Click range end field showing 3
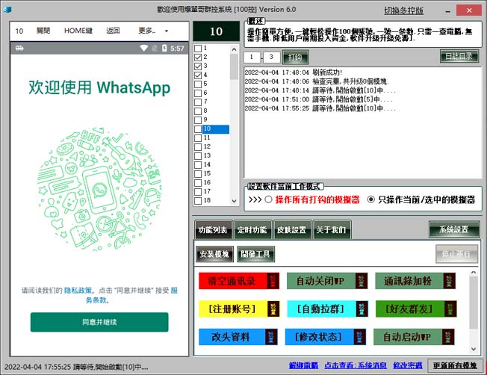This screenshot has width=487, height=375. 272,58
